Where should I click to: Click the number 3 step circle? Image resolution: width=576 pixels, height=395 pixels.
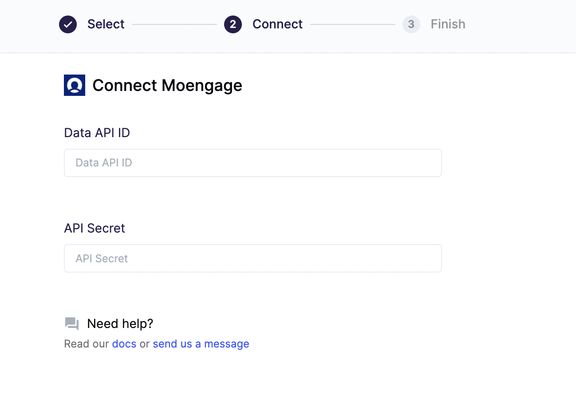pyautogui.click(x=411, y=24)
